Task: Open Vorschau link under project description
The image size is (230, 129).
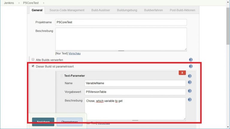Action: pyautogui.click(x=74, y=53)
